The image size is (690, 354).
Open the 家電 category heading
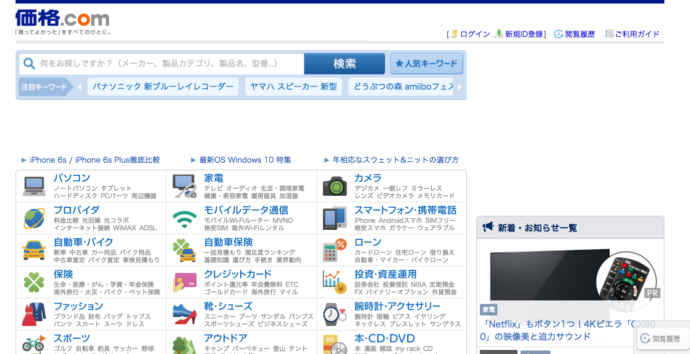click(214, 178)
